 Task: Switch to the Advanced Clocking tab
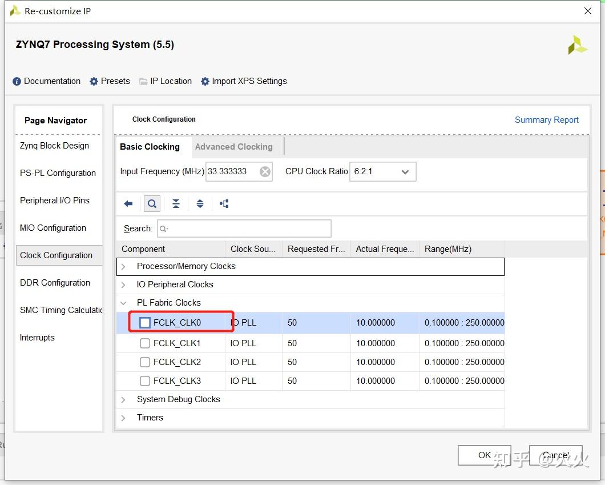pyautogui.click(x=233, y=147)
